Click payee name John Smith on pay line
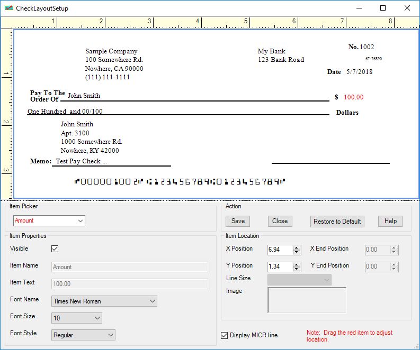The height and width of the screenshot is (350, 420). pos(84,96)
